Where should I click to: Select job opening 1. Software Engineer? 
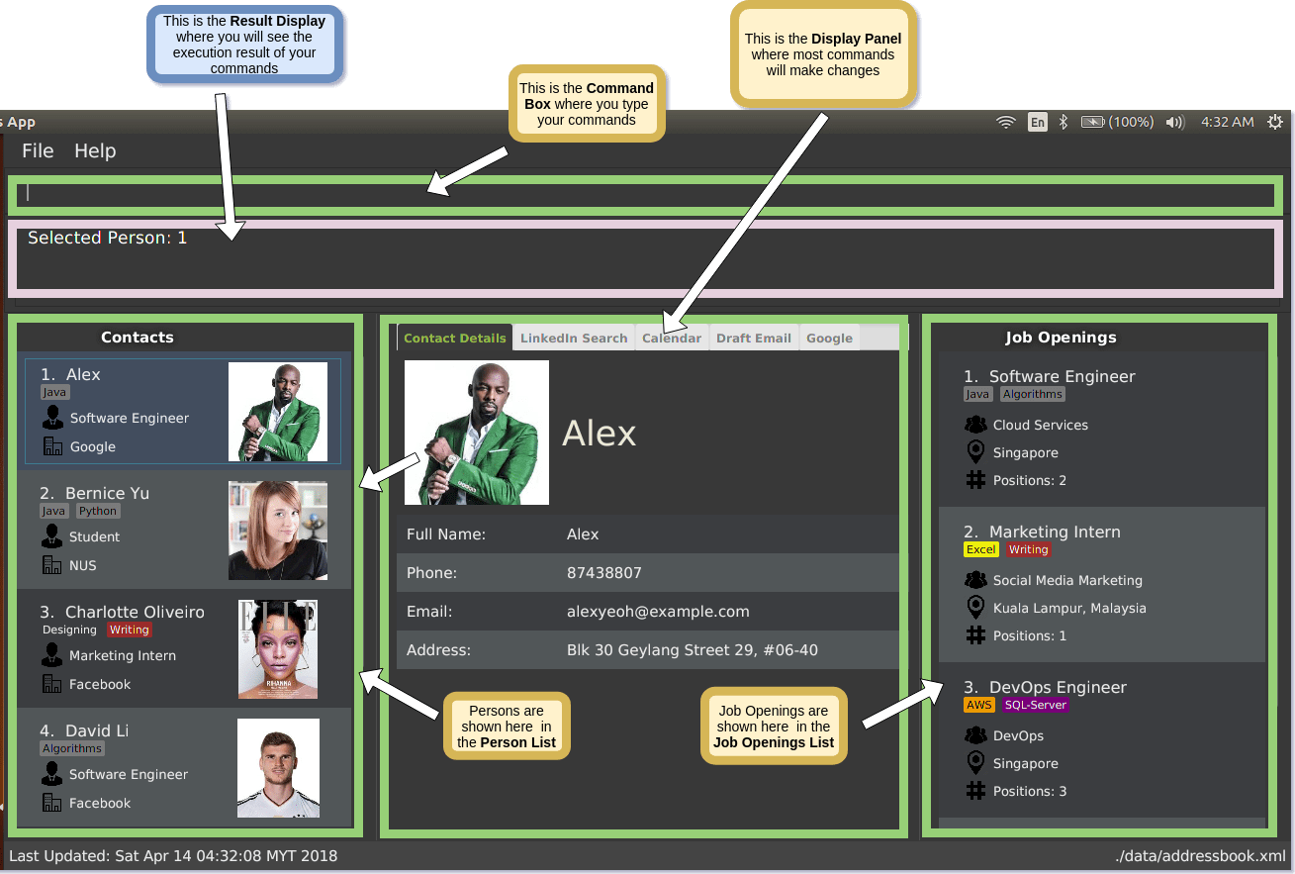coord(1102,429)
